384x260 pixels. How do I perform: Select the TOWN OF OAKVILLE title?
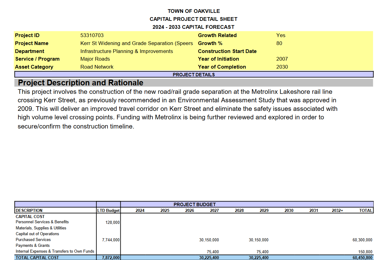click(x=194, y=11)
